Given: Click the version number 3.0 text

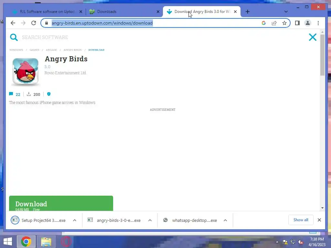Looking at the screenshot, I should pyautogui.click(x=47, y=67).
